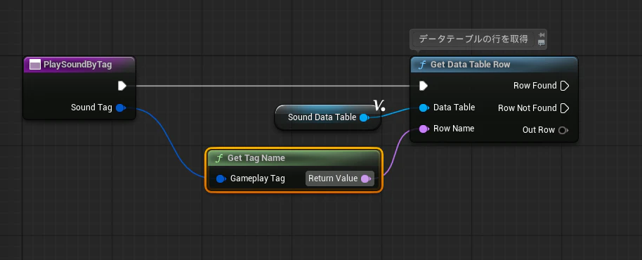Toggle comment bubble visibility icon
642x260 pixels.
tap(542, 43)
